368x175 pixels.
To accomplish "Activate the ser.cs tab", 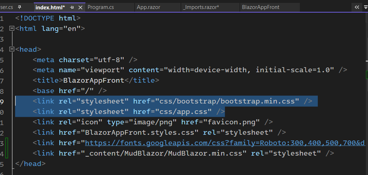I will pos(6,7).
